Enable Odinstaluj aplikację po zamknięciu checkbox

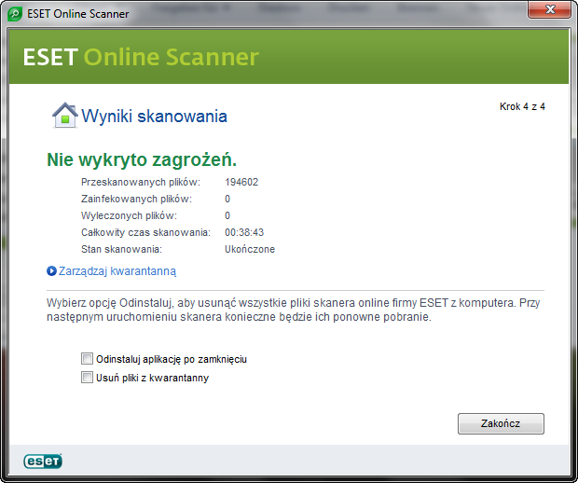pyautogui.click(x=87, y=358)
